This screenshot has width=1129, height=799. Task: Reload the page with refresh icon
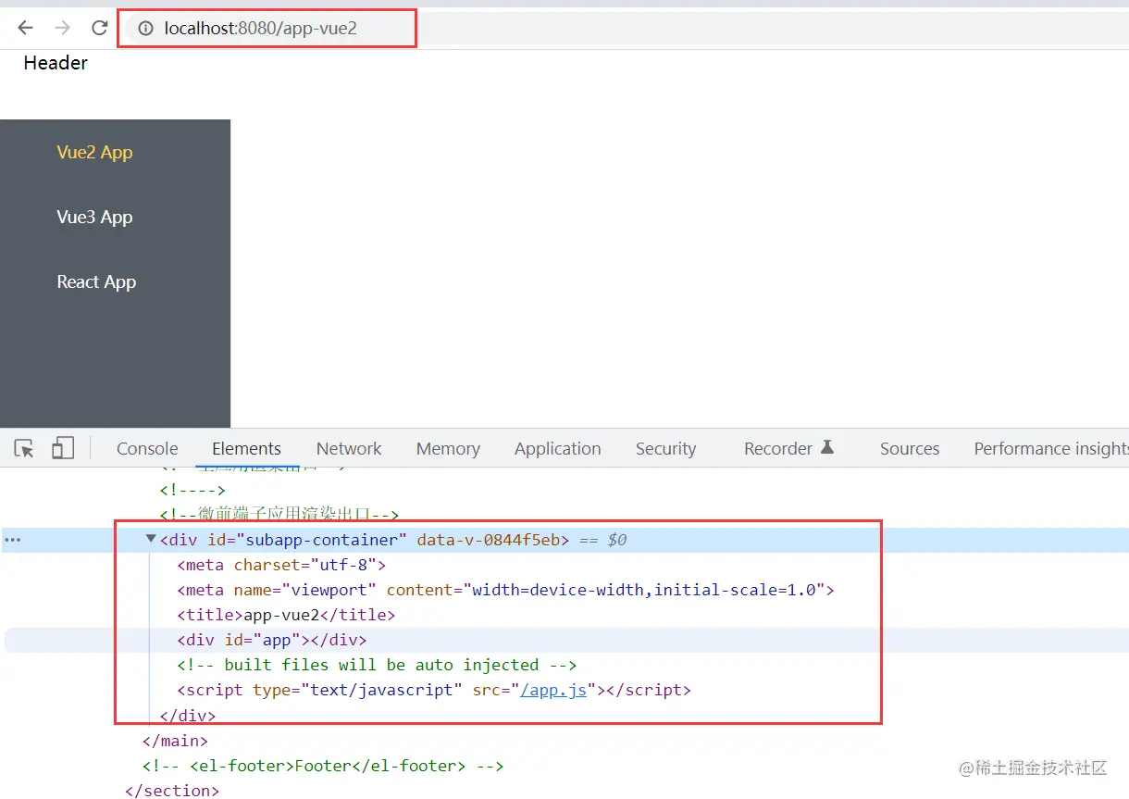click(x=100, y=28)
